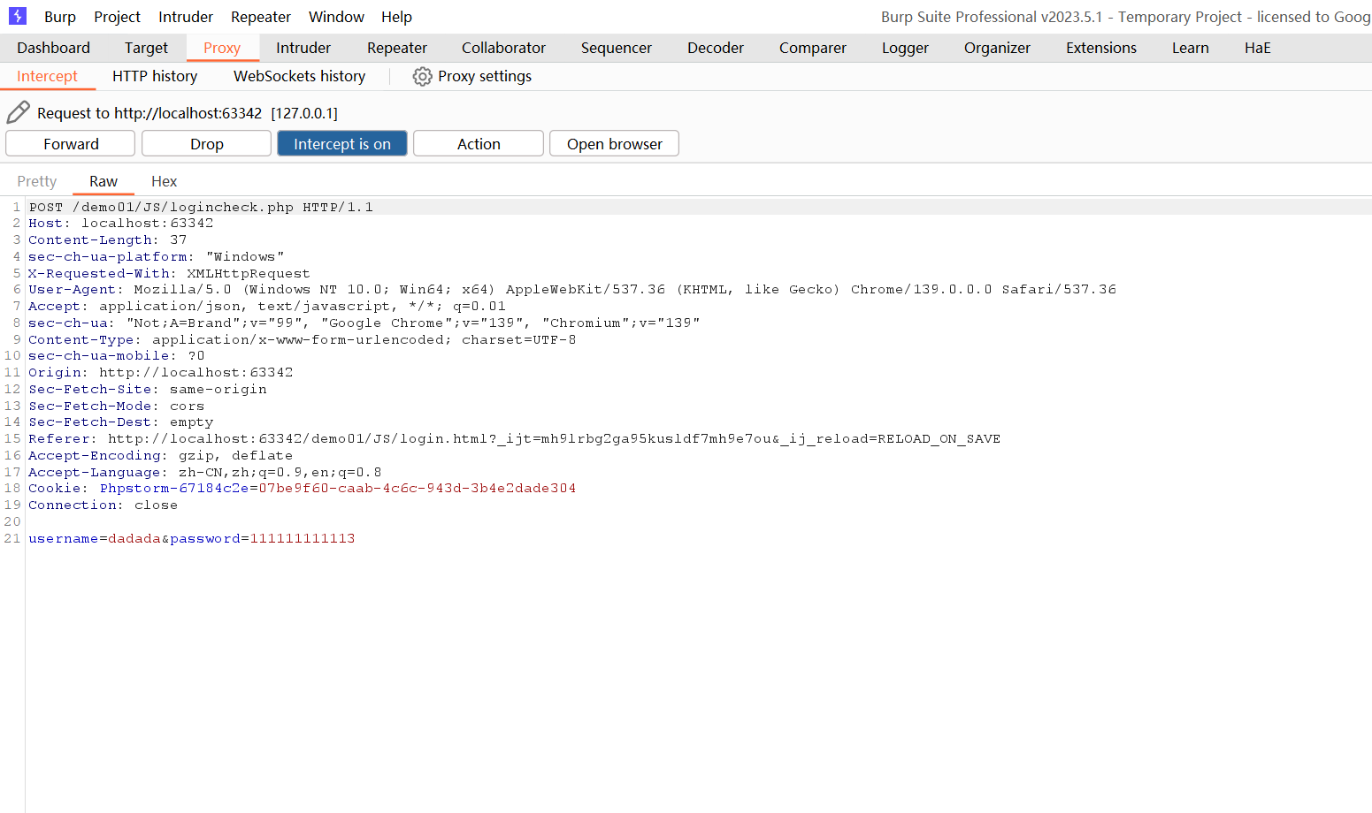Select the Raw view tab
The height and width of the screenshot is (813, 1372).
(103, 181)
